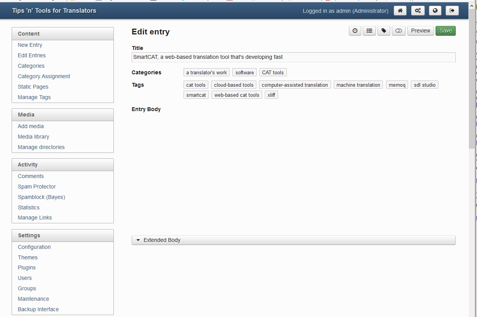The width and height of the screenshot is (477, 317).
Task: Click inside the Title input field
Action: pyautogui.click(x=293, y=57)
